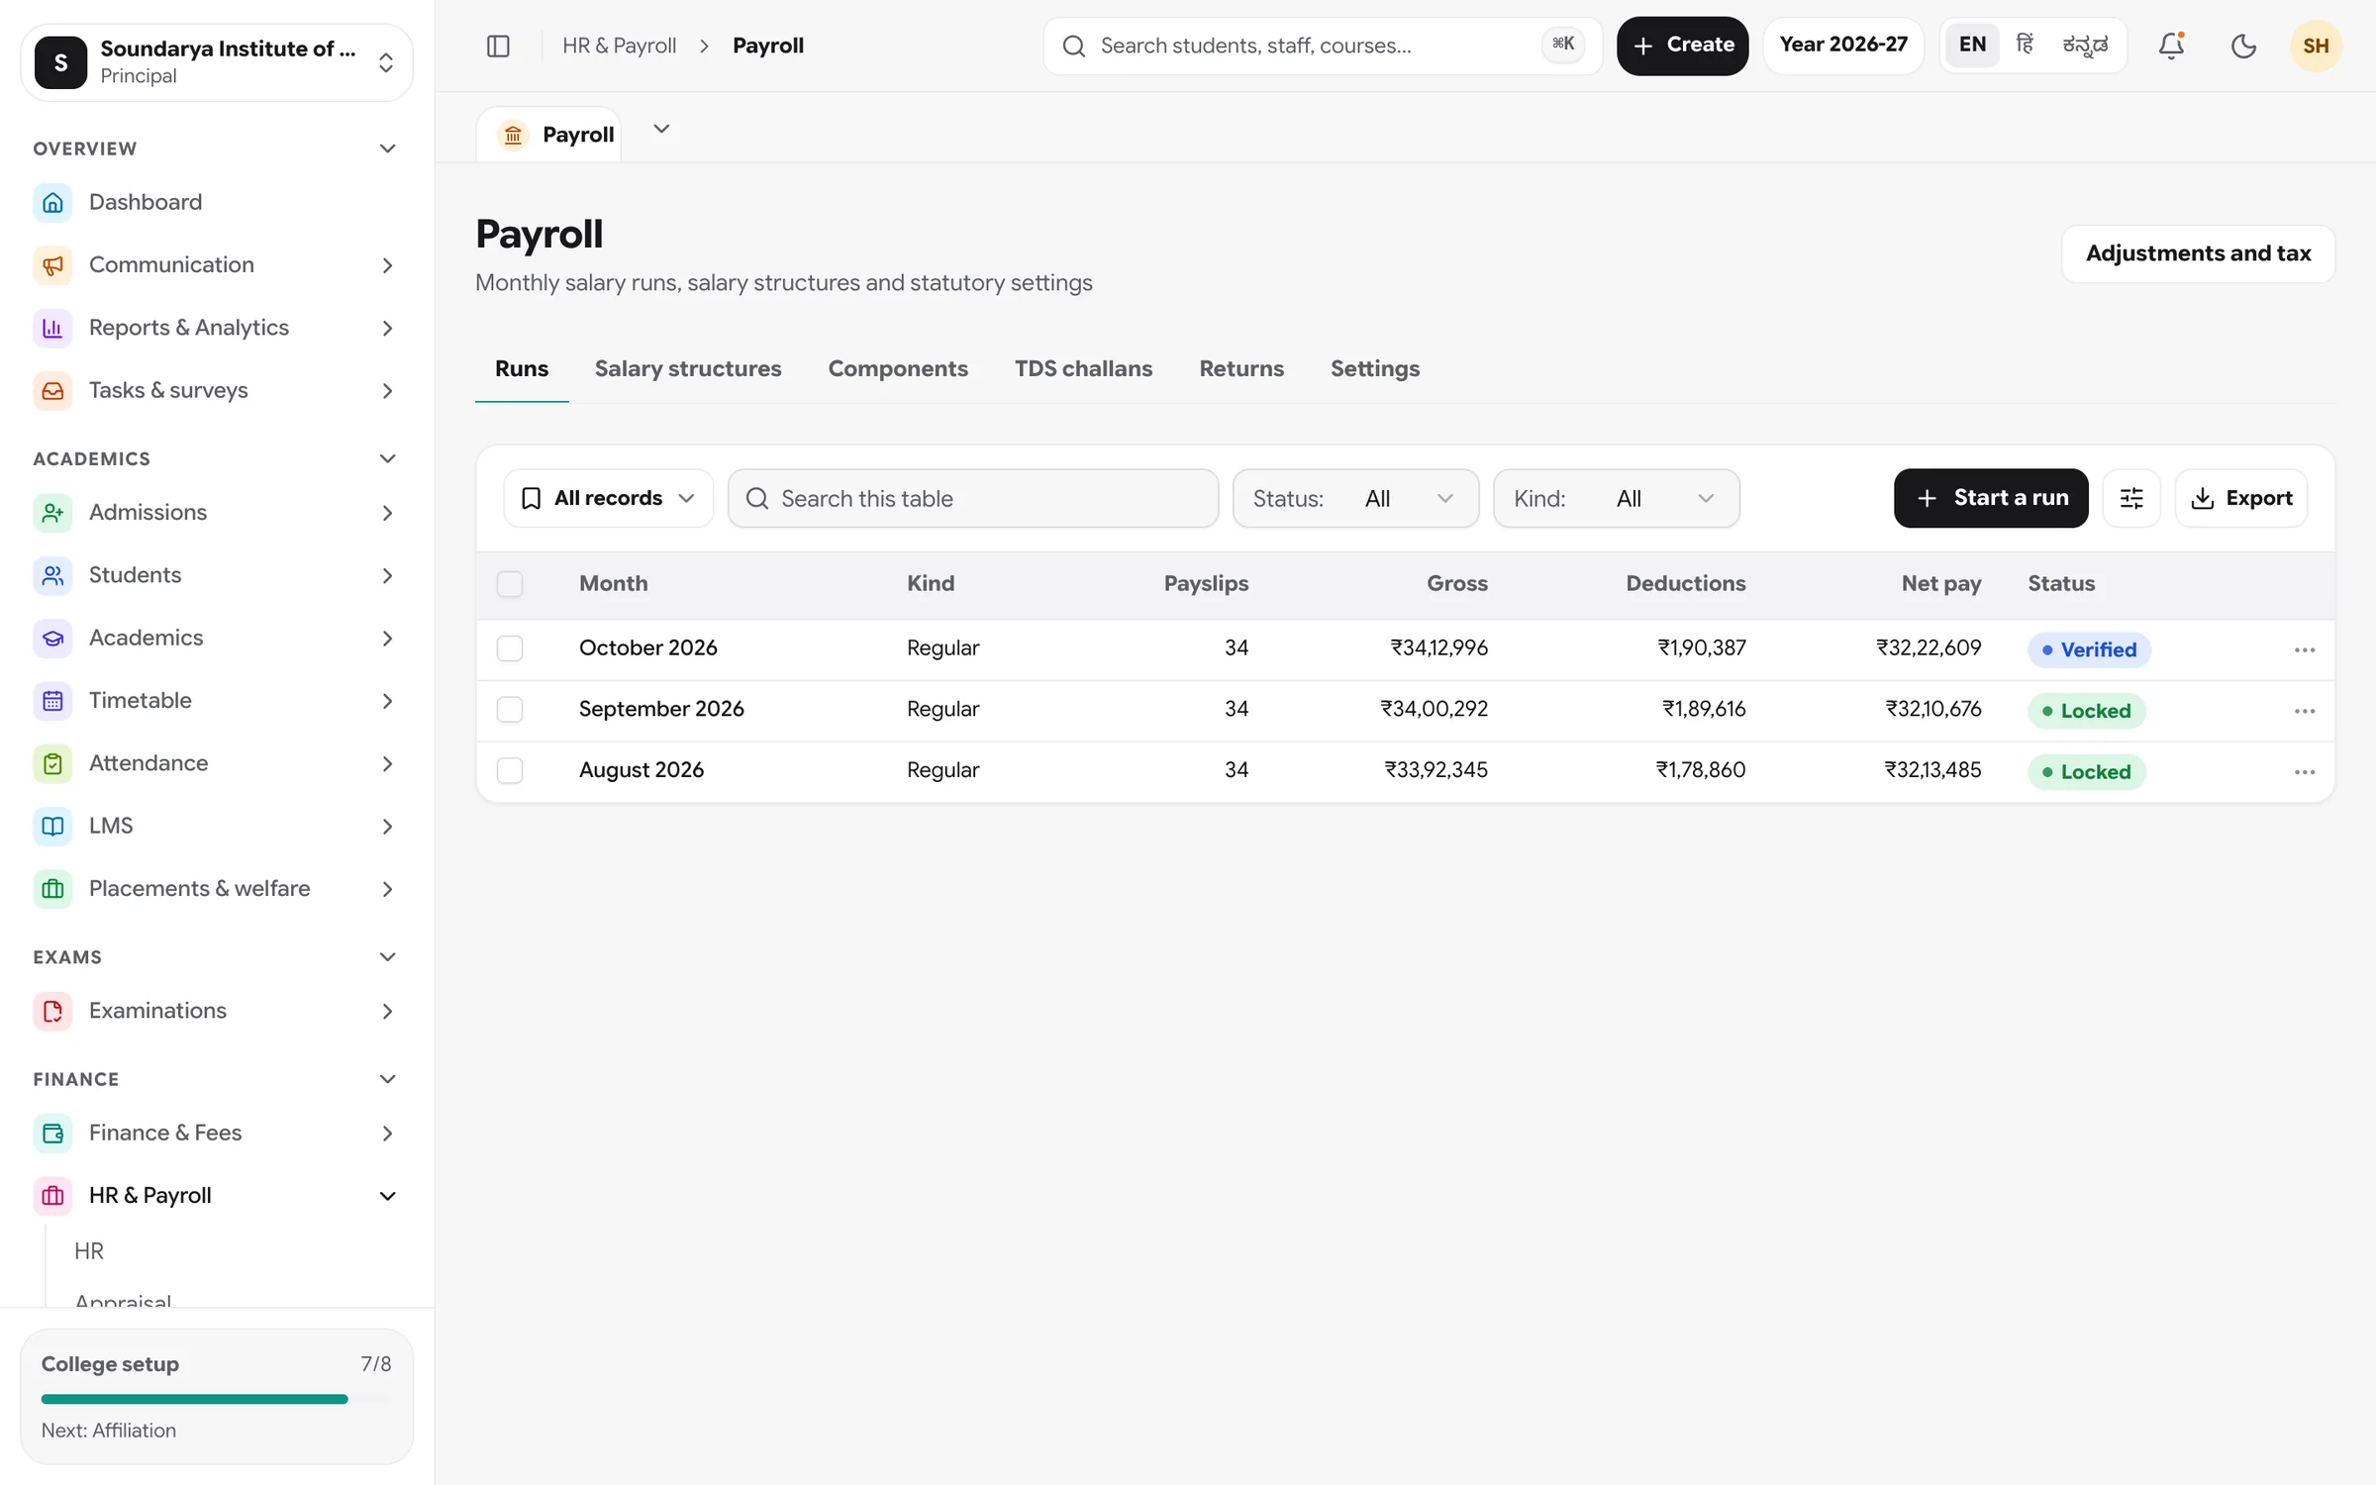Focus the Search this table field
The image size is (2376, 1485).
pyautogui.click(x=973, y=498)
